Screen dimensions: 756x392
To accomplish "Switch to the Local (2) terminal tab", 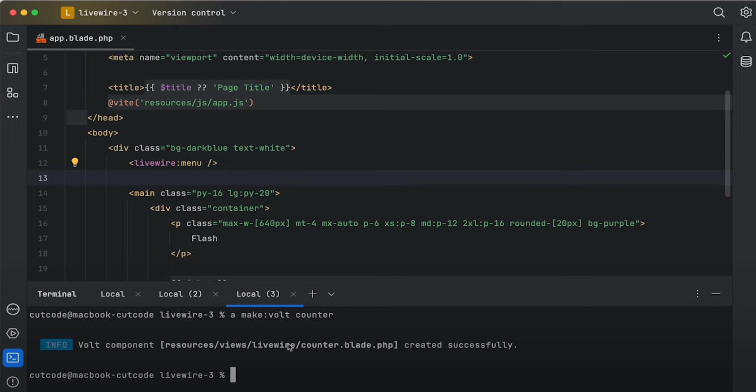I will point(180,294).
